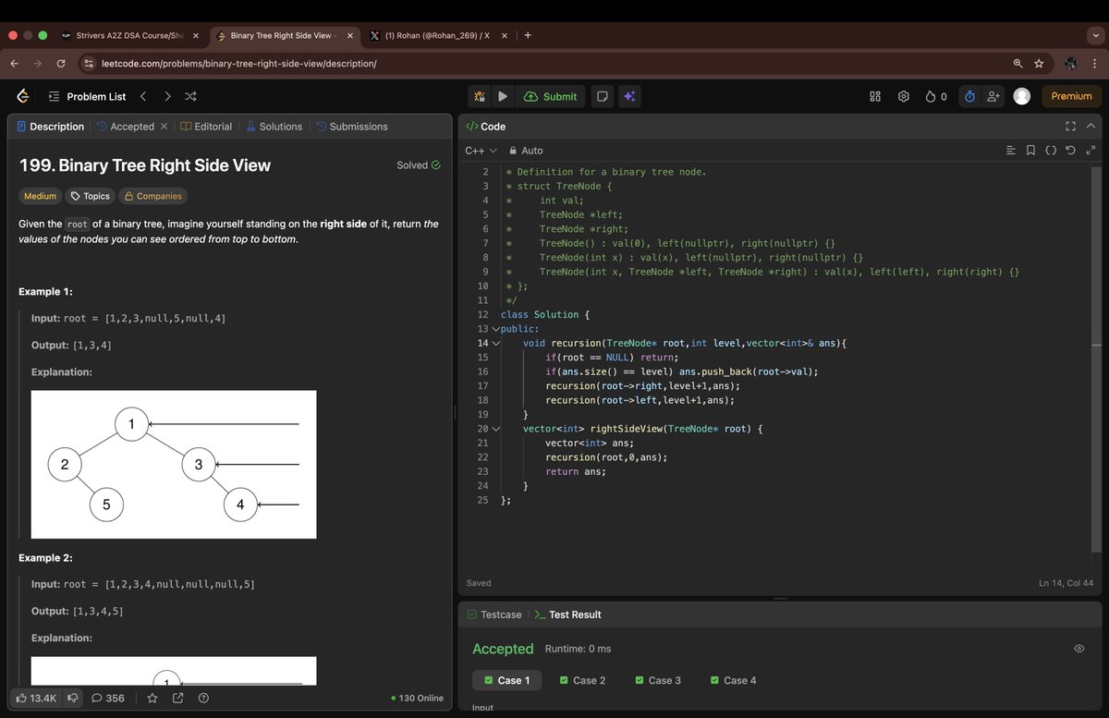This screenshot has height=718, width=1109.
Task: Click the invite collaborator person-plus icon
Action: point(994,96)
